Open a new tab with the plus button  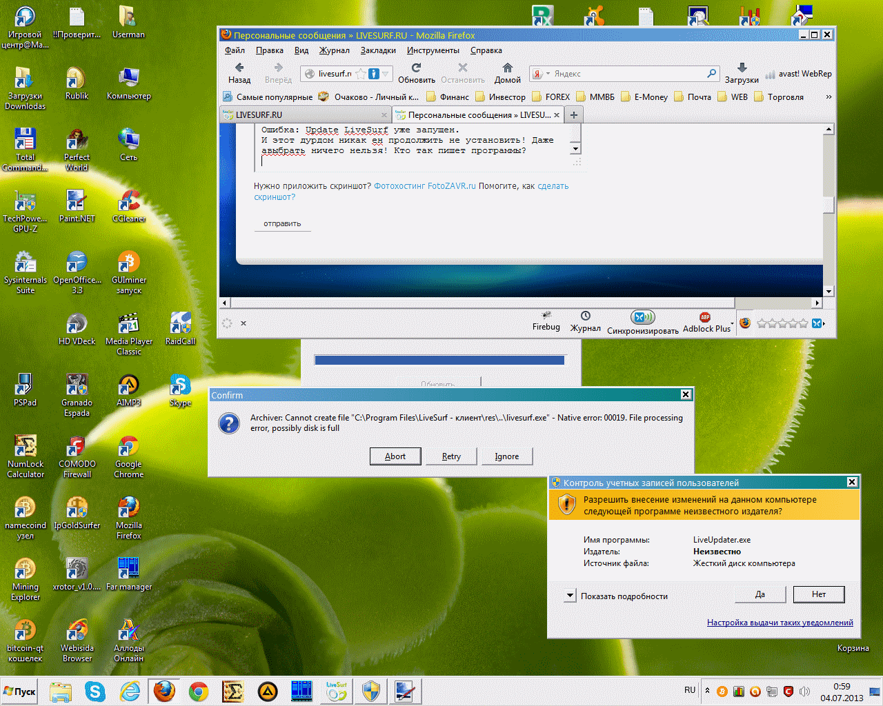[574, 115]
